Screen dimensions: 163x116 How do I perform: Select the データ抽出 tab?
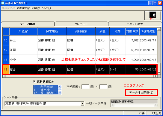[x=28, y=24]
